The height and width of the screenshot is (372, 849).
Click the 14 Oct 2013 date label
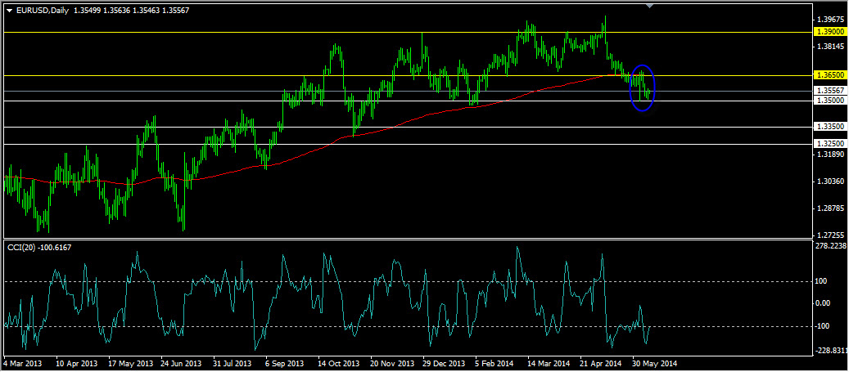pyautogui.click(x=338, y=364)
